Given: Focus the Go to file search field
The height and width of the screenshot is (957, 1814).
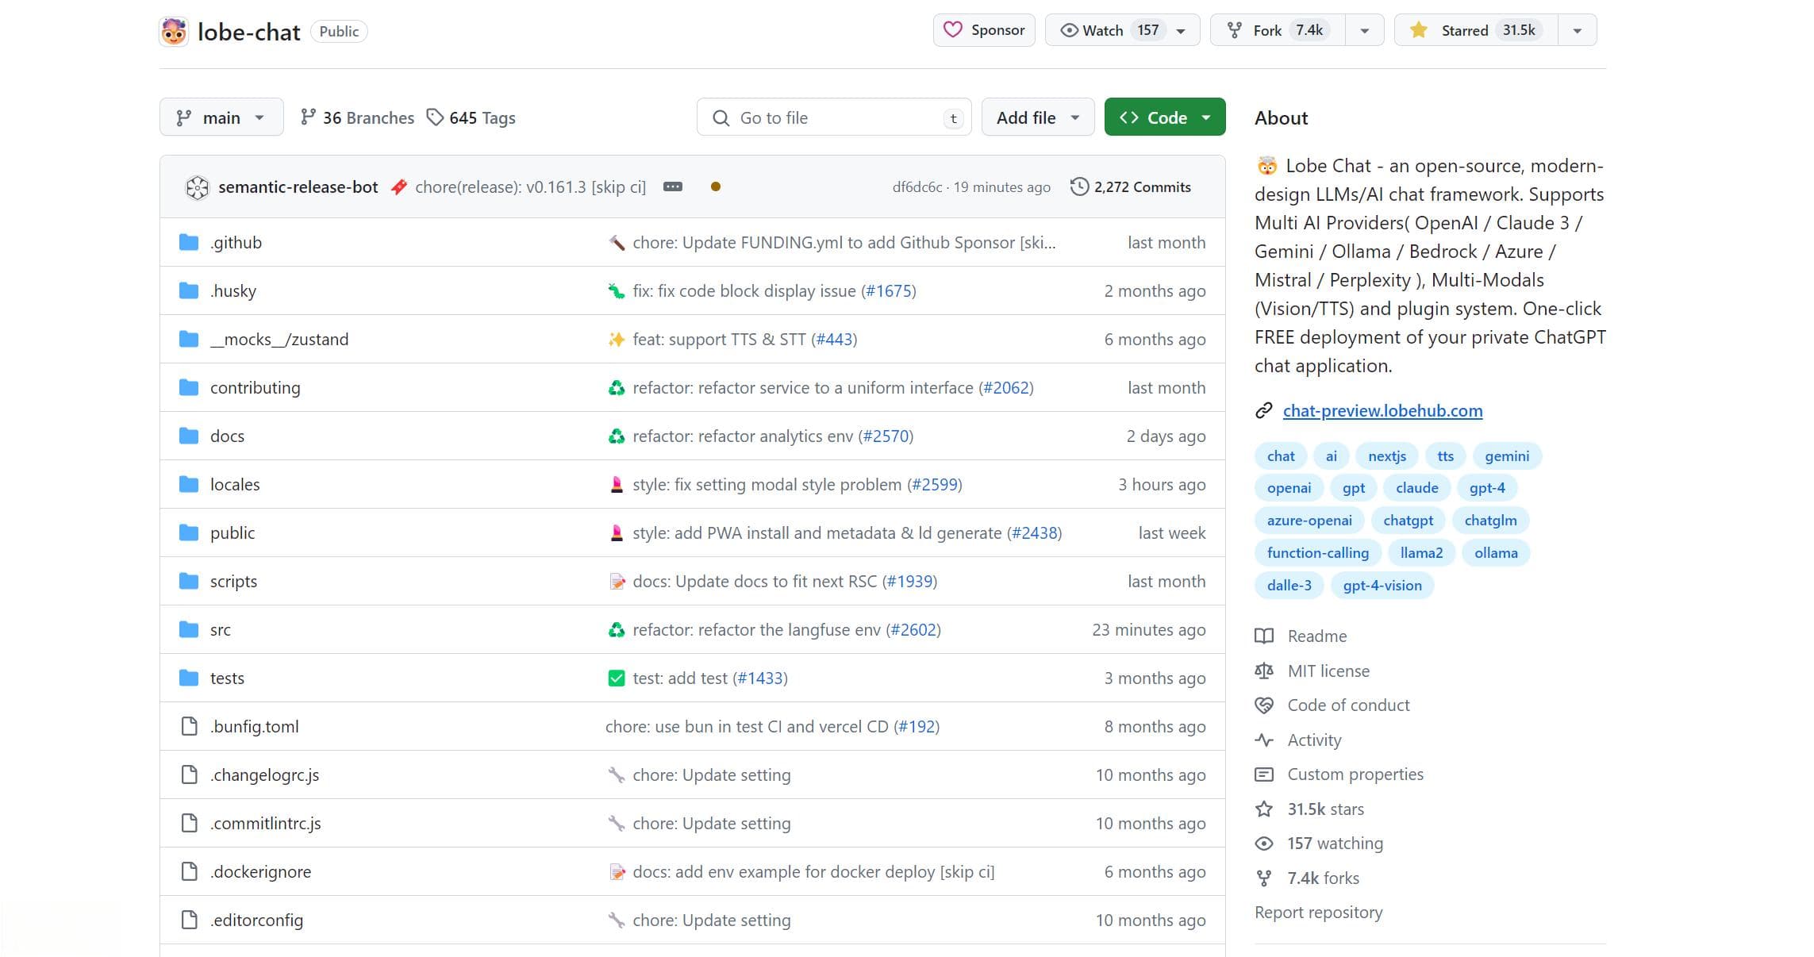Looking at the screenshot, I should point(834,117).
